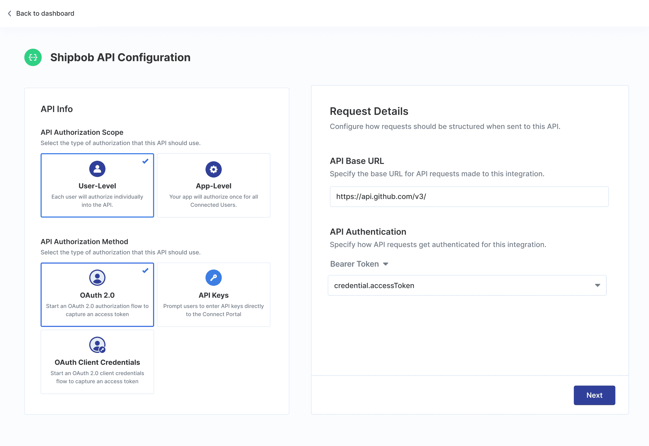Click the API Base URL input field

click(469, 196)
